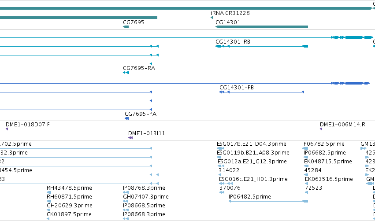This screenshot has width=375, height=221.
Task: Select ESG0119b.B21_A08.3prime EST label
Action: coord(253,153)
